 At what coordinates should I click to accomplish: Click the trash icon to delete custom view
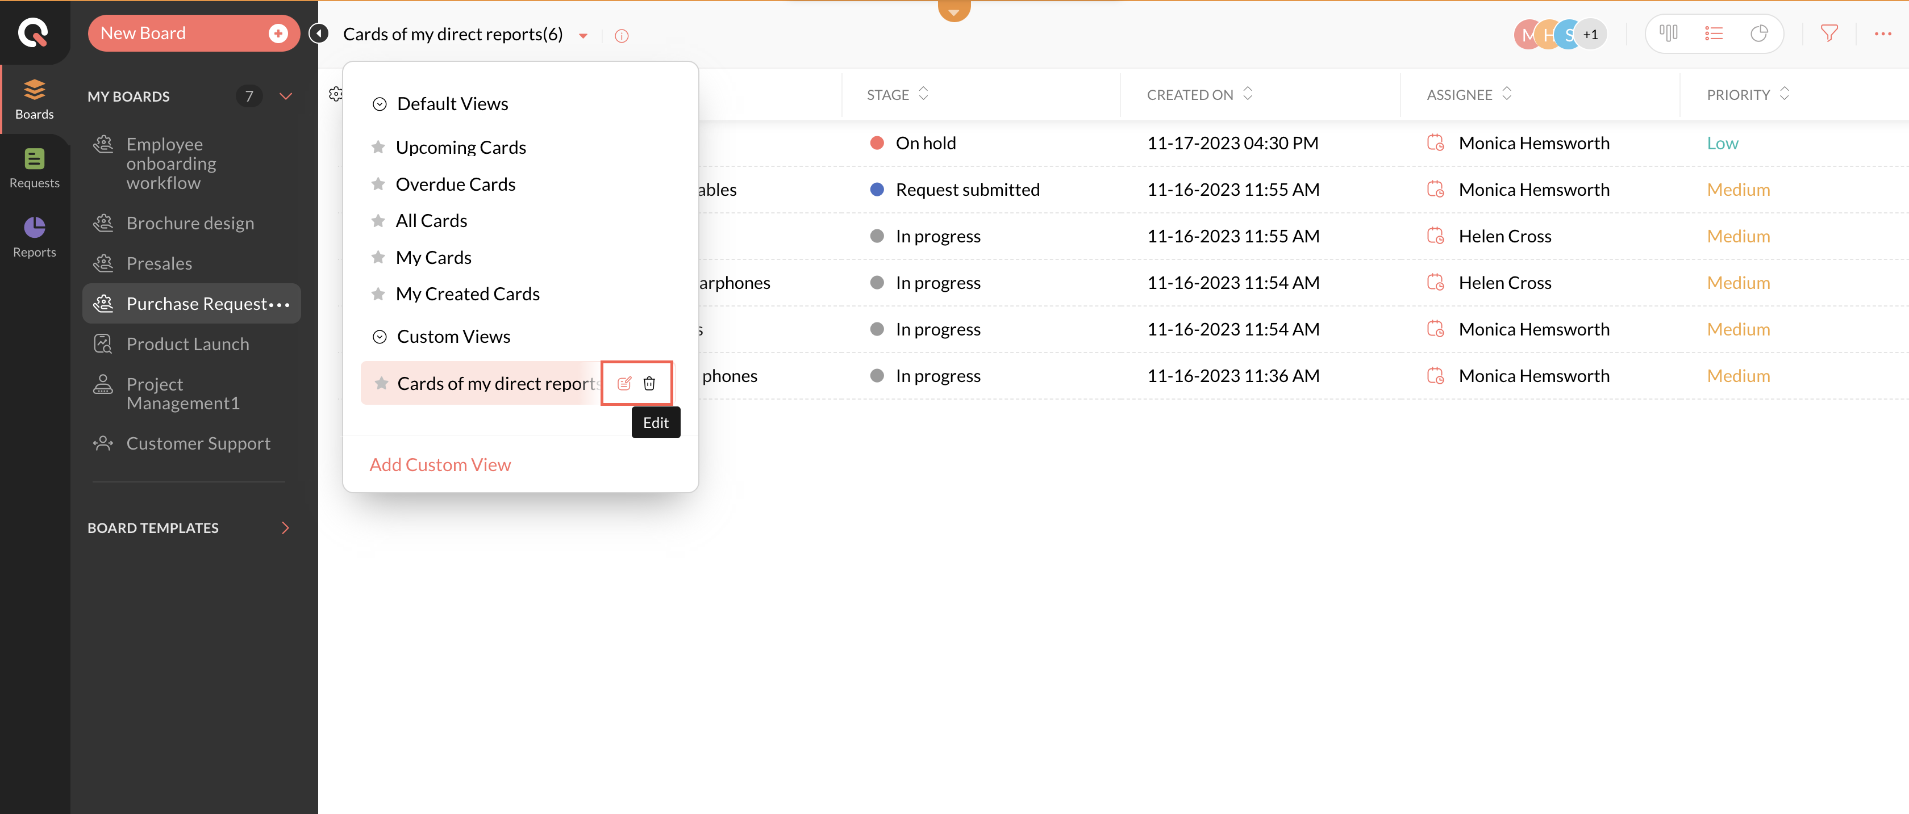pos(649,383)
